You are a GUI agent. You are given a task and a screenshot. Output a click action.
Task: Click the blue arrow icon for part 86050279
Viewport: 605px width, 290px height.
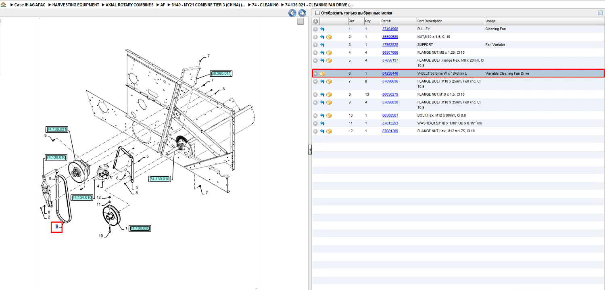(x=322, y=95)
